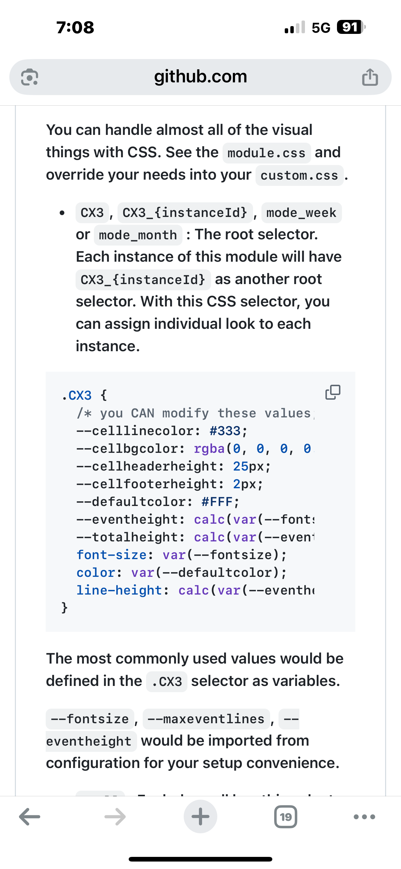This screenshot has height=869, width=401.
Task: Tap the #FFF default color value
Action: pyautogui.click(x=217, y=502)
